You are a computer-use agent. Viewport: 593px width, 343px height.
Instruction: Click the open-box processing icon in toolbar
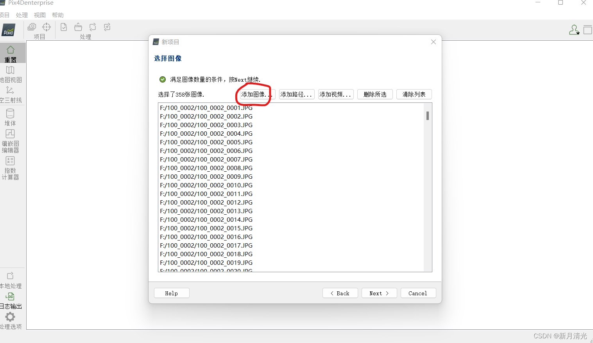pyautogui.click(x=78, y=27)
